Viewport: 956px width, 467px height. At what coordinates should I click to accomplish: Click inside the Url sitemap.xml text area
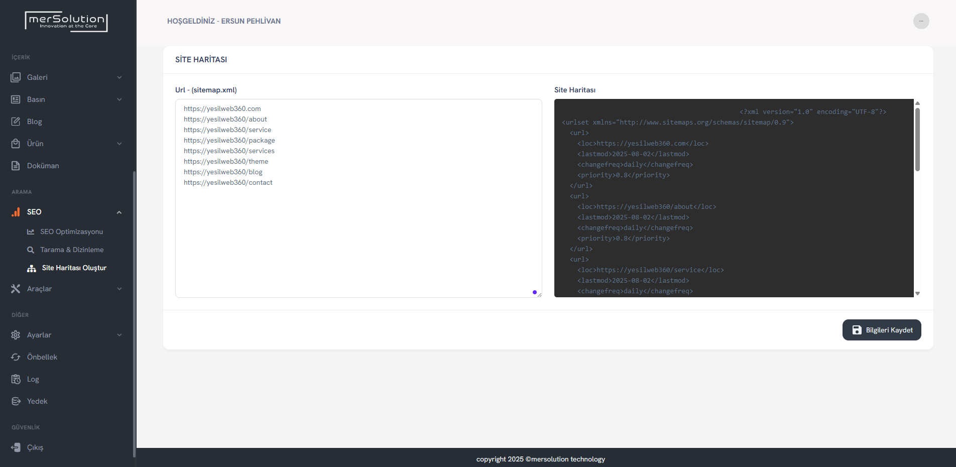point(358,236)
